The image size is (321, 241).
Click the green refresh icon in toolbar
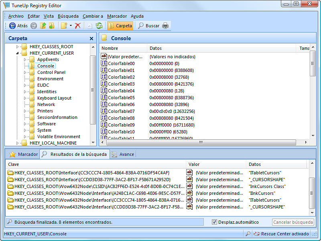[x=99, y=26]
